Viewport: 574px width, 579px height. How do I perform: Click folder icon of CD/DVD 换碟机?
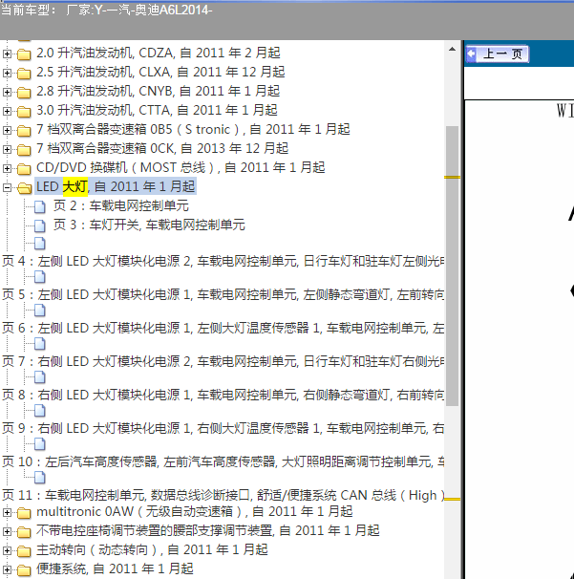click(24, 169)
